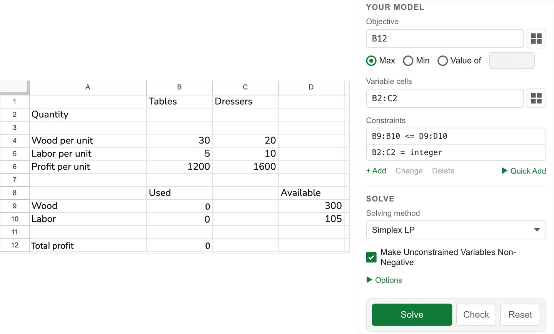
Task: Select column C header
Action: 245,87
